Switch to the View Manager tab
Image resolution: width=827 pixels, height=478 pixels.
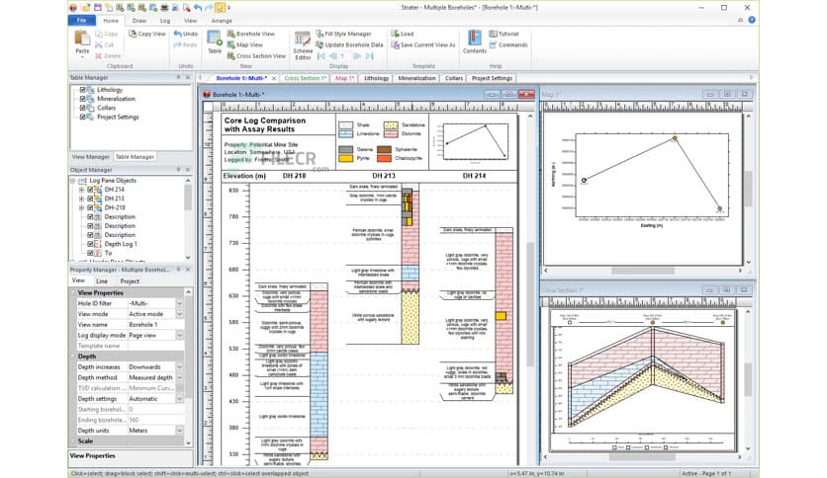click(91, 157)
